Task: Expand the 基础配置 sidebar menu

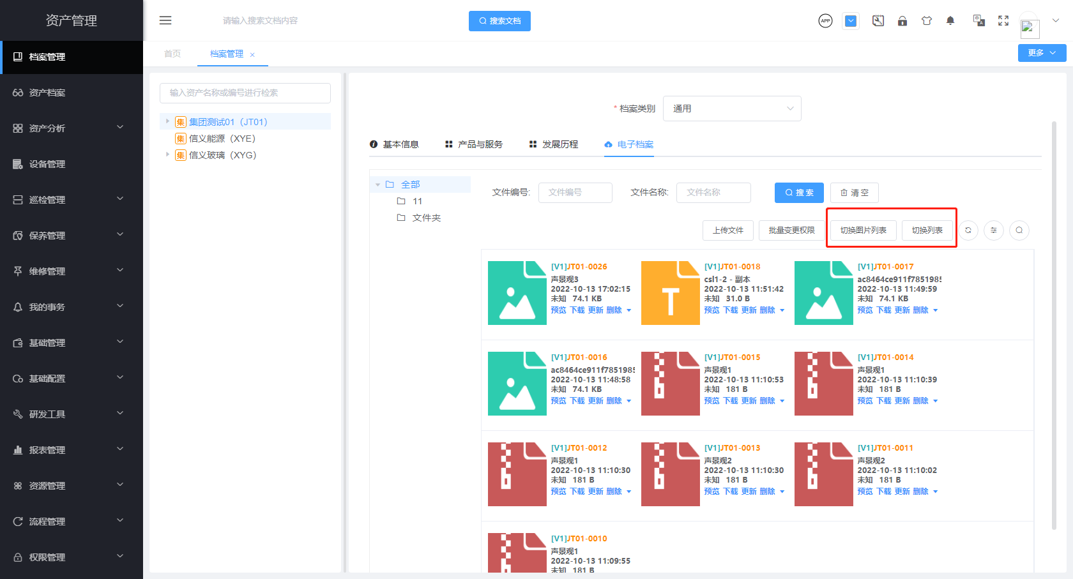Action: click(72, 379)
